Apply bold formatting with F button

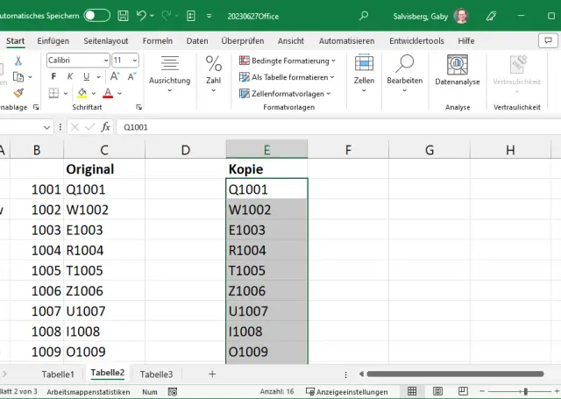pos(53,76)
